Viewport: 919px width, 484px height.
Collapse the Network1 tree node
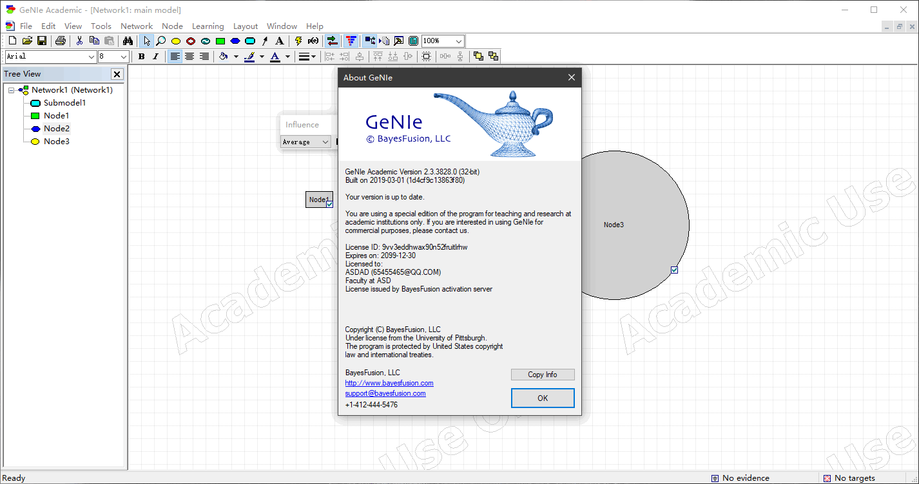point(12,90)
